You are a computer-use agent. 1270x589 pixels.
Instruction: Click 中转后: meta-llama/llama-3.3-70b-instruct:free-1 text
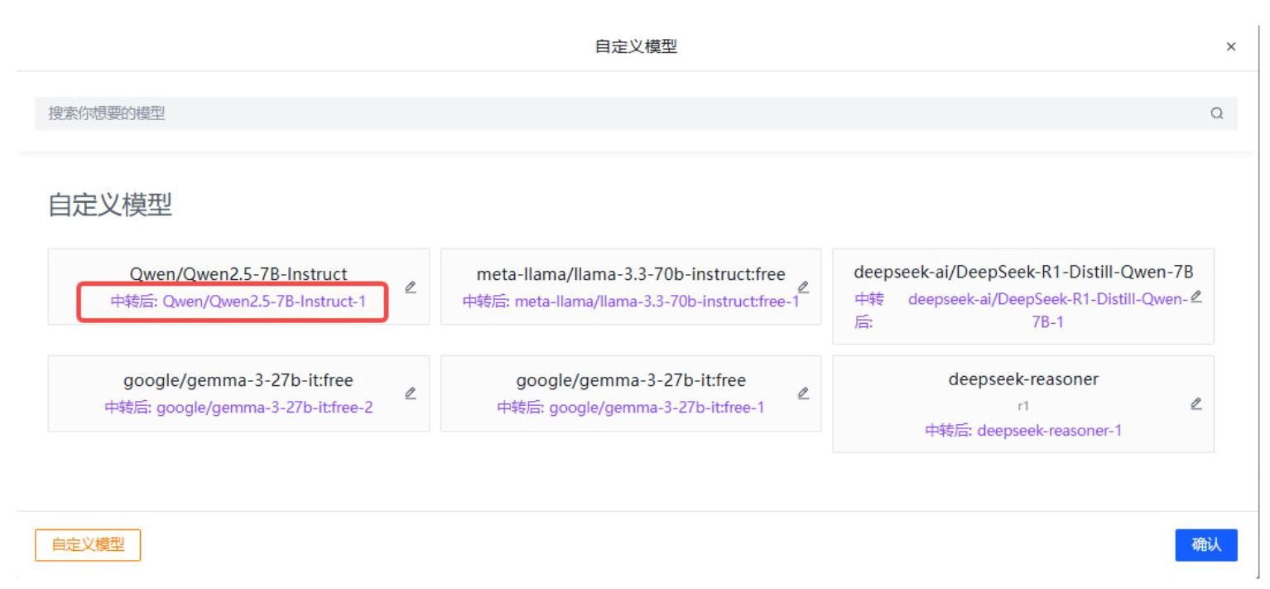click(x=631, y=302)
